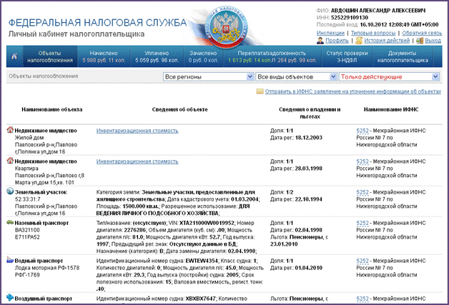Click house icon of Квартира row
This screenshot has width=449, height=305.
10,161
